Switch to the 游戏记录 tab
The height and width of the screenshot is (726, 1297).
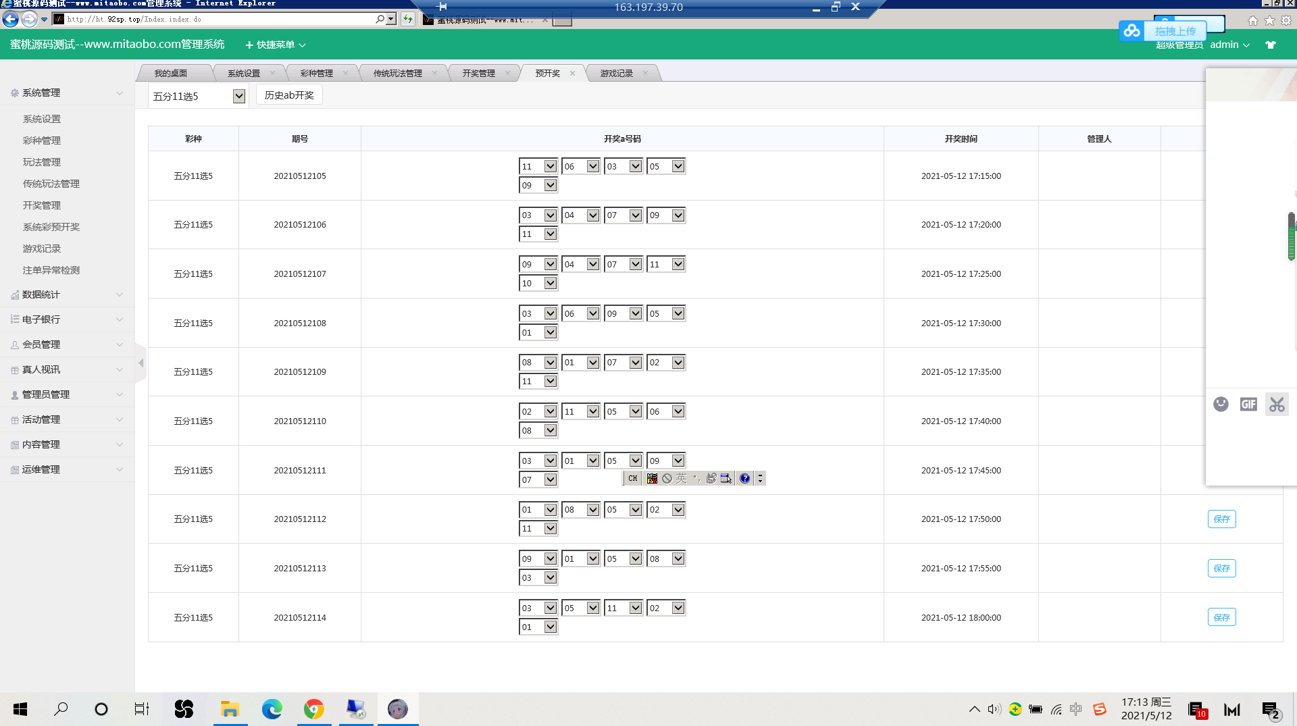616,74
